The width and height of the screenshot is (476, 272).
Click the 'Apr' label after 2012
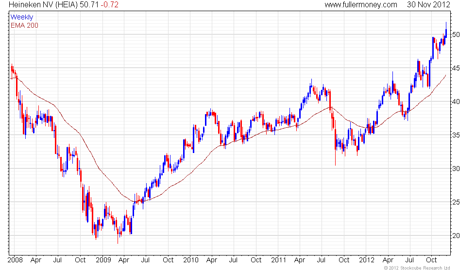point(388,260)
